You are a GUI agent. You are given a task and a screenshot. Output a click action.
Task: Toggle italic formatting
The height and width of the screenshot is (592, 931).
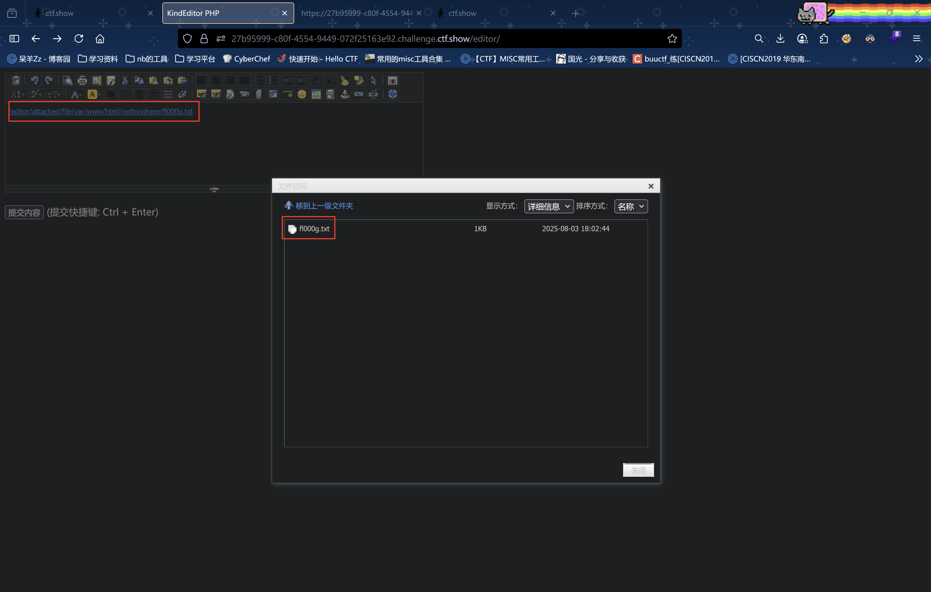(125, 94)
